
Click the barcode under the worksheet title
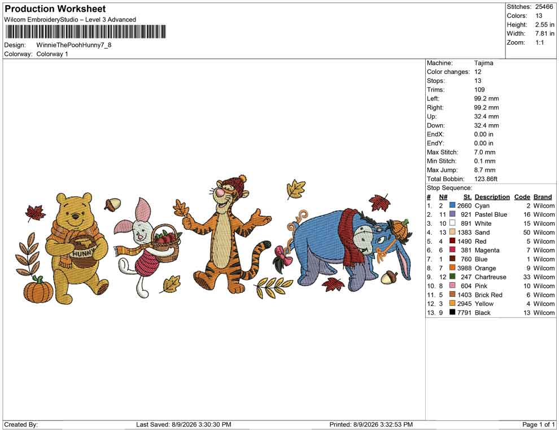86,32
